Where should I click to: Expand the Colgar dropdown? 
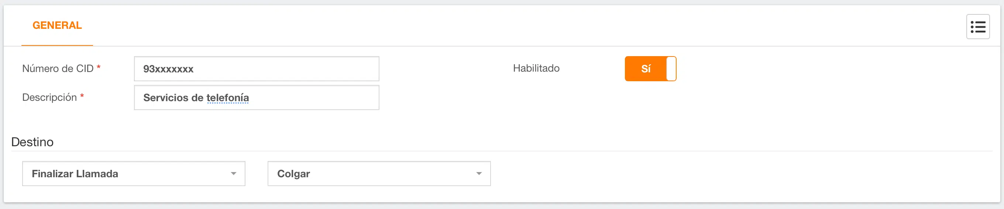click(x=378, y=174)
